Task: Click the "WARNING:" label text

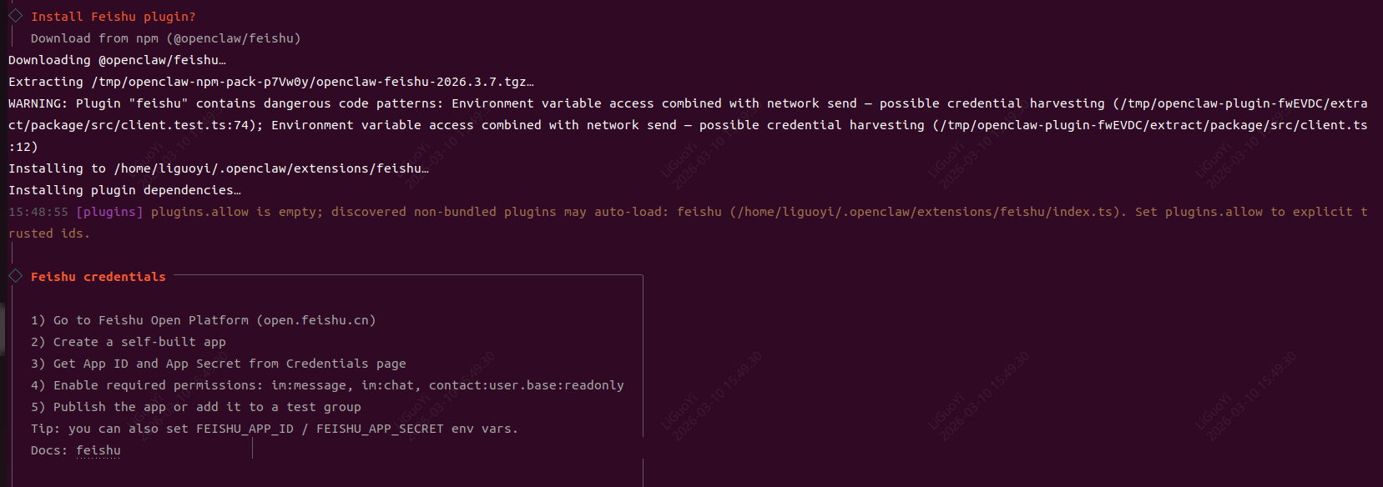Action: 38,103
